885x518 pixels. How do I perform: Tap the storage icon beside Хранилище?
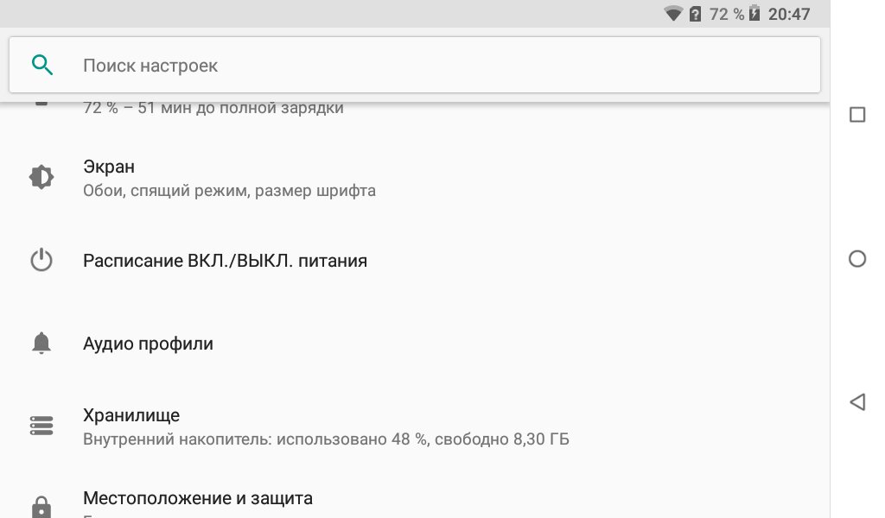[41, 426]
